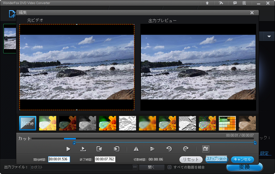Click the キャンセル cancel button
Viewport: 275px width, 174px height.
point(242,159)
